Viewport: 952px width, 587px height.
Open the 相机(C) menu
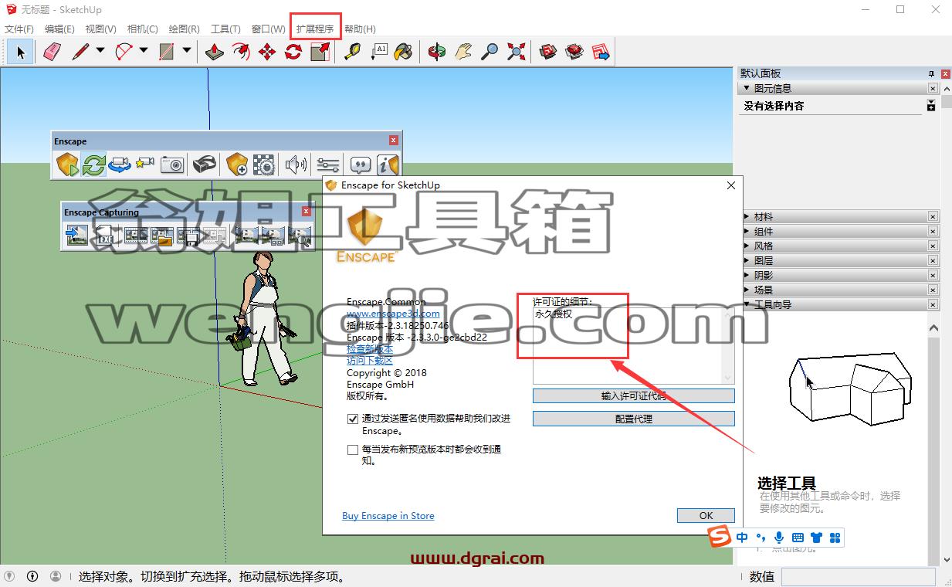[142, 29]
